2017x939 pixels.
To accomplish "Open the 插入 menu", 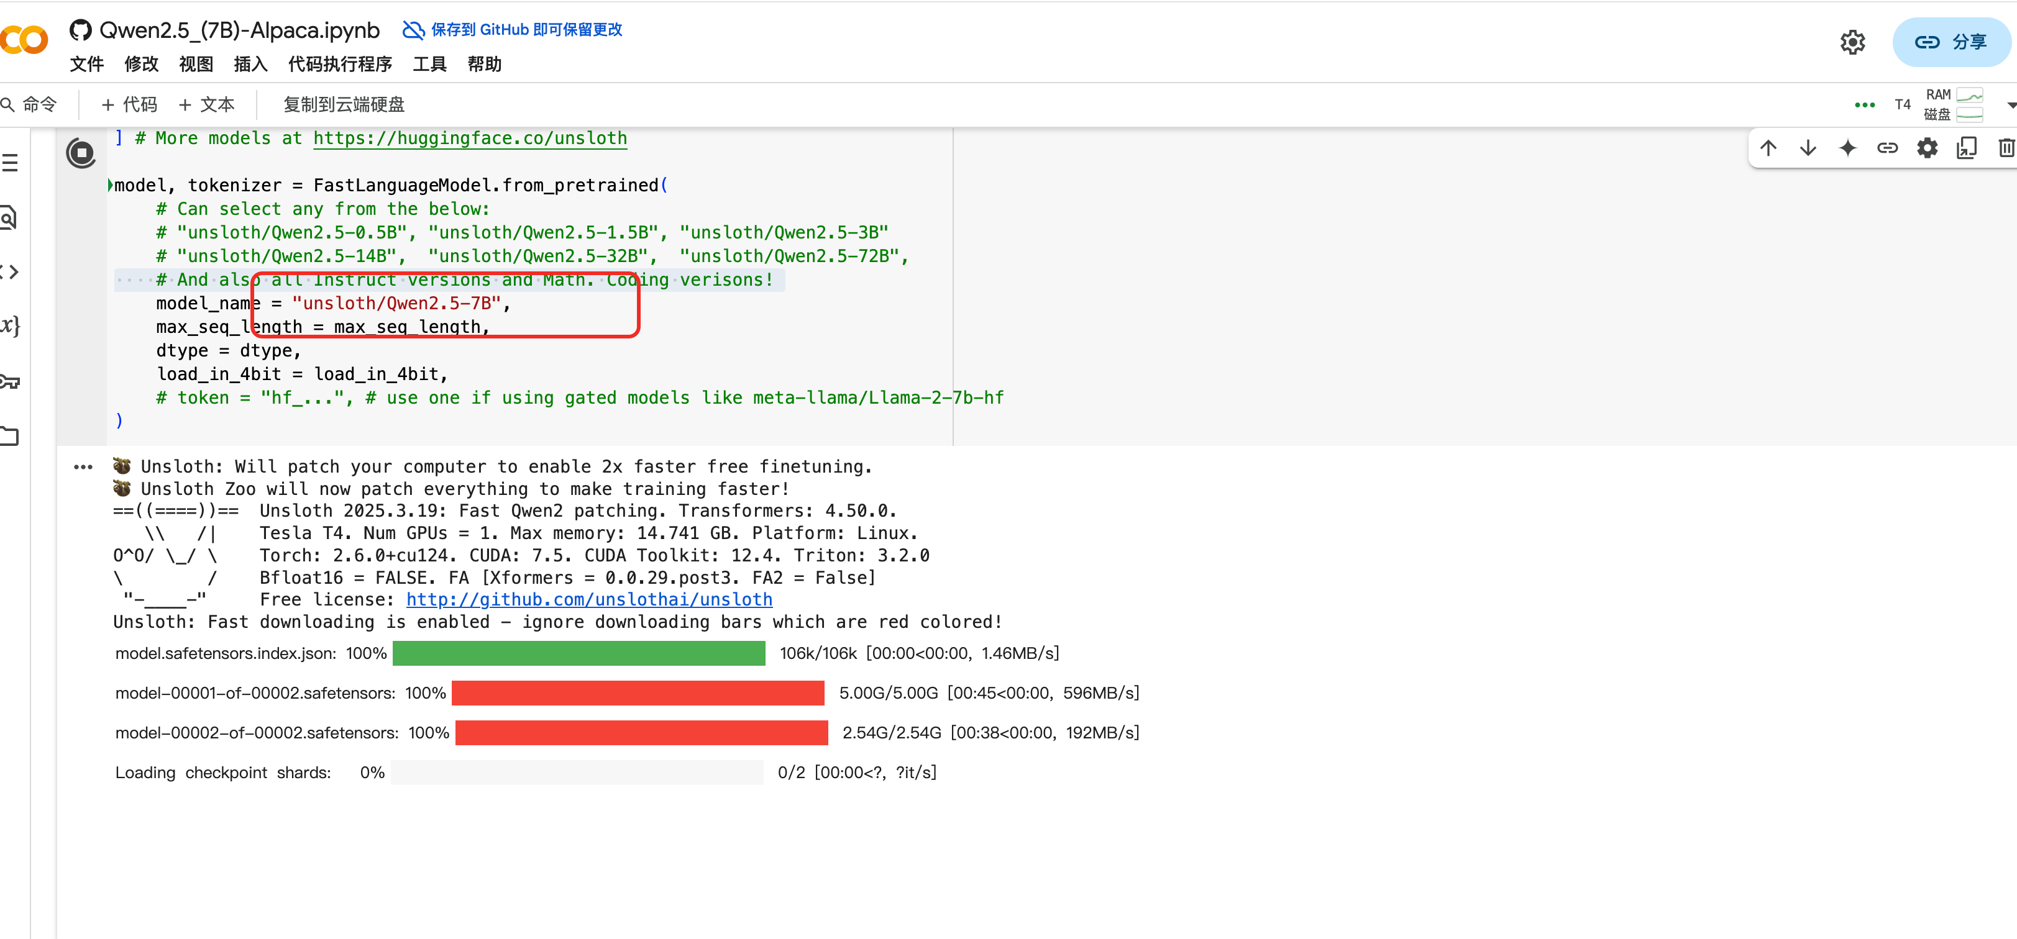I will (250, 64).
